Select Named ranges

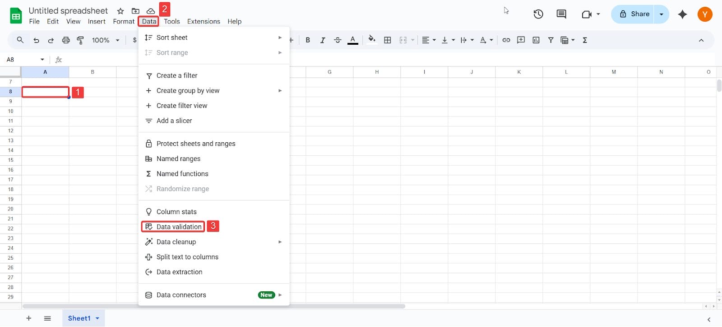click(214, 159)
